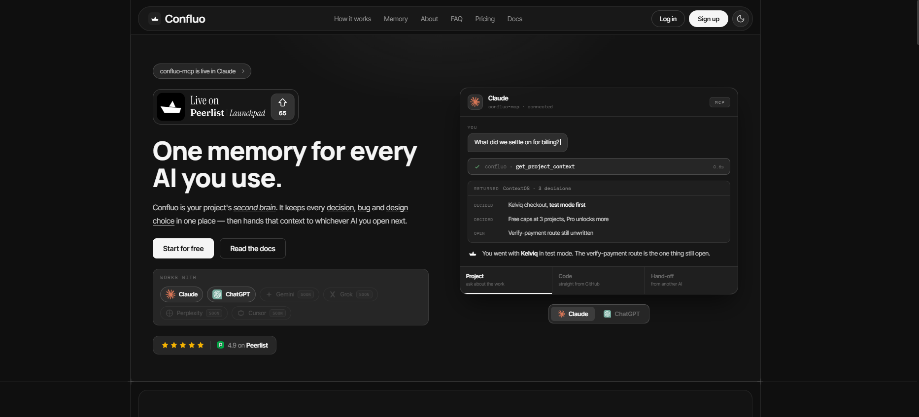Go to the Memory nav item
Viewport: 919px width, 417px height.
[396, 19]
